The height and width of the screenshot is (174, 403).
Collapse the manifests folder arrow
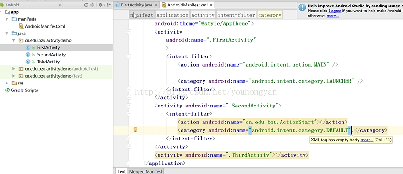tap(7, 19)
